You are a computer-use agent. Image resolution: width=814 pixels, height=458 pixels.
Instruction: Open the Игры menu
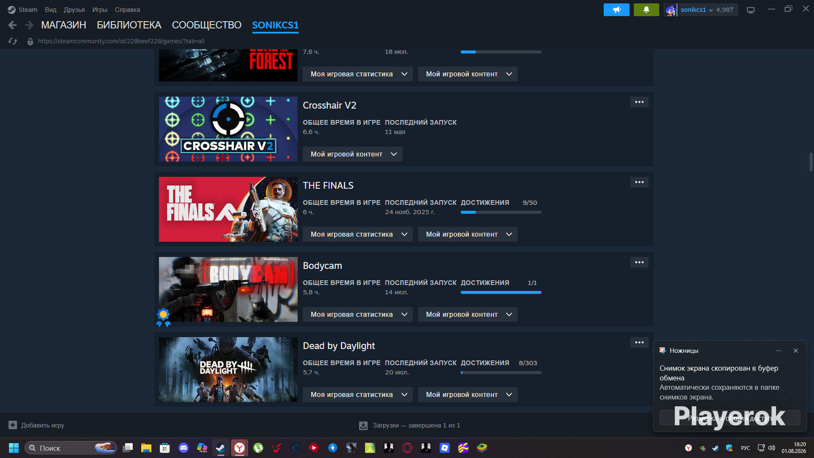tap(100, 10)
